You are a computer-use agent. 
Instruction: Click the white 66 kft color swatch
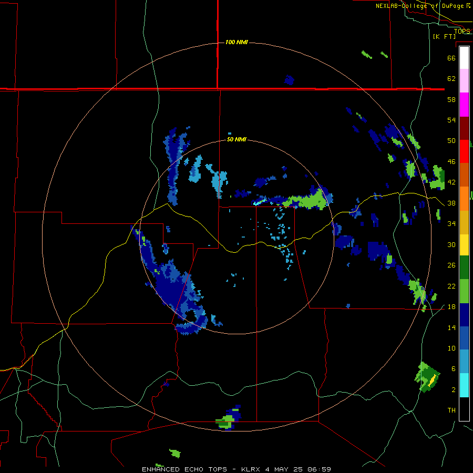(464, 58)
